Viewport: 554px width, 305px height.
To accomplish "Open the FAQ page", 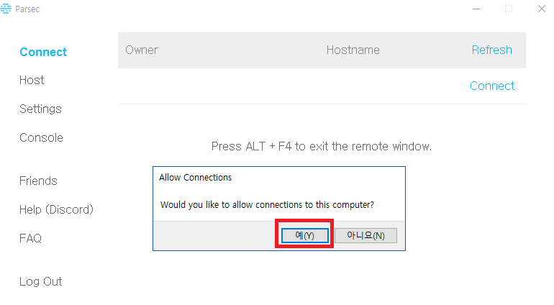I will point(30,239).
